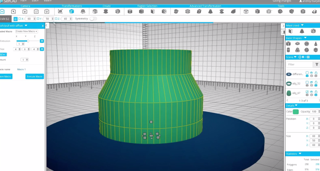Toggle the Symmetry switch
Viewport: 320px width, 171px height.
click(93, 19)
